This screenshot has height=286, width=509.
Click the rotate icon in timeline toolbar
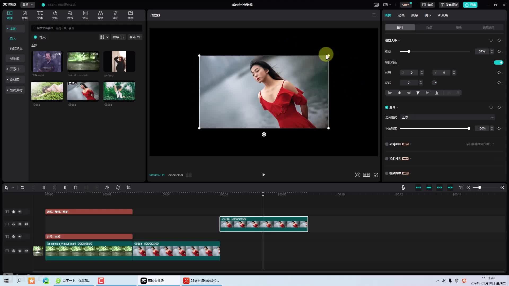[118, 187]
